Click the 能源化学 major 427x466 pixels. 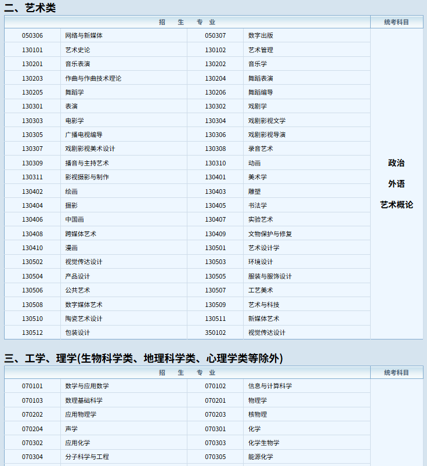260,457
